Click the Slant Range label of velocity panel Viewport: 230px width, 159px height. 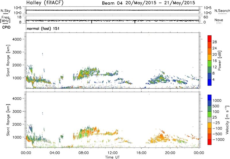coord(8,120)
